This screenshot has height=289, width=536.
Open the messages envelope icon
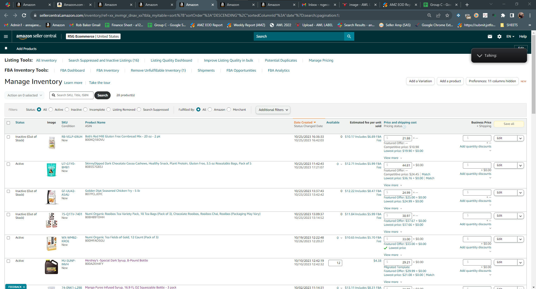click(x=490, y=37)
